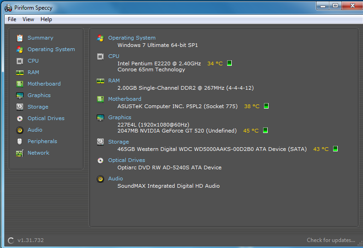
Task: Click the CPU heading link in summary
Action: 114,57
